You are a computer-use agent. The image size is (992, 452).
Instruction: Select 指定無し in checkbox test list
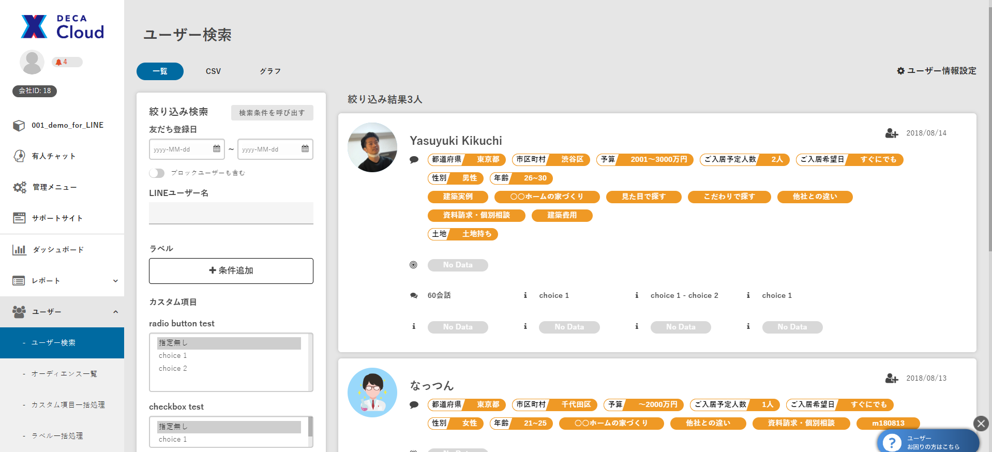click(x=229, y=427)
